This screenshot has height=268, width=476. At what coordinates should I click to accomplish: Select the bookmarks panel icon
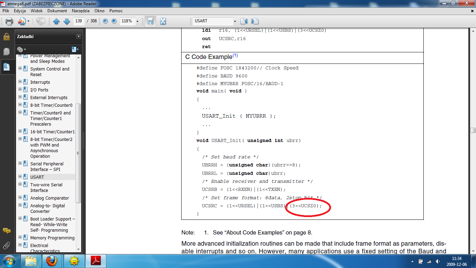[7, 66]
